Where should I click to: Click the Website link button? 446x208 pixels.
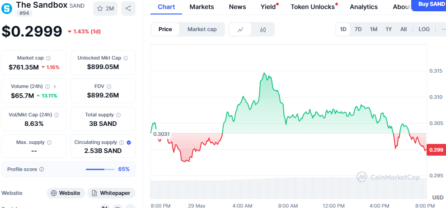(66, 193)
